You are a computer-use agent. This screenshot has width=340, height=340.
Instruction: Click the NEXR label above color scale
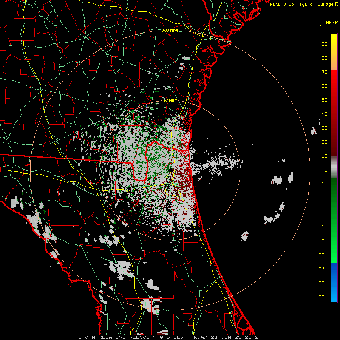332,23
